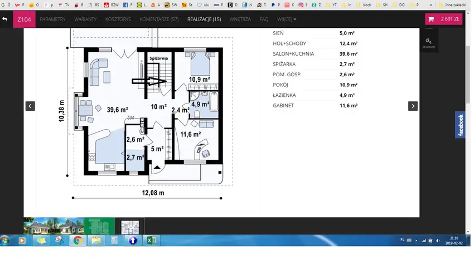
Task: Click the key icon labeled Realizacje
Action: point(428,42)
